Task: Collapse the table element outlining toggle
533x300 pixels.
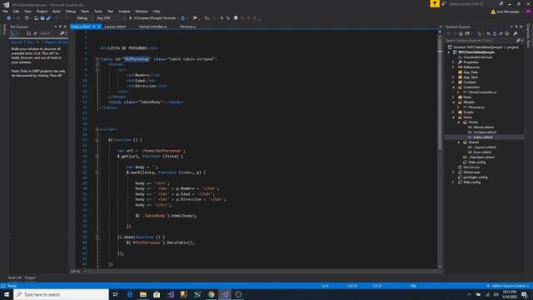Action: [97, 59]
